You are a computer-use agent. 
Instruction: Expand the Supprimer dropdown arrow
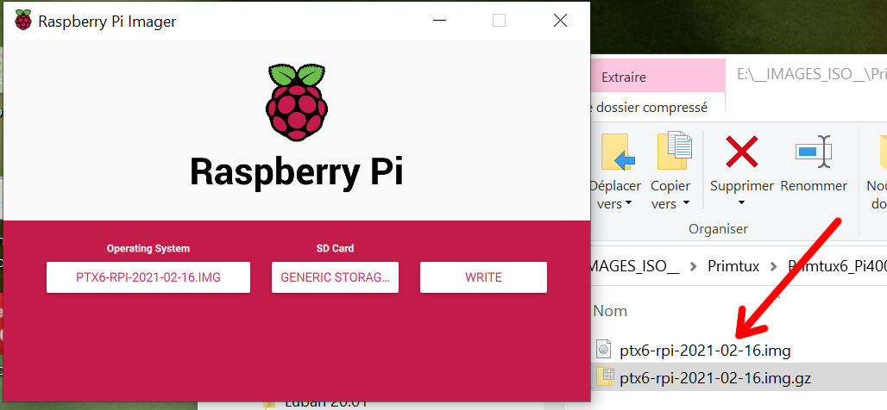point(742,202)
